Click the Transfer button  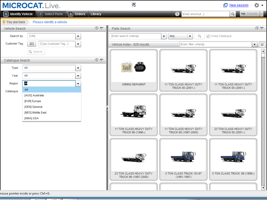[250, 14]
